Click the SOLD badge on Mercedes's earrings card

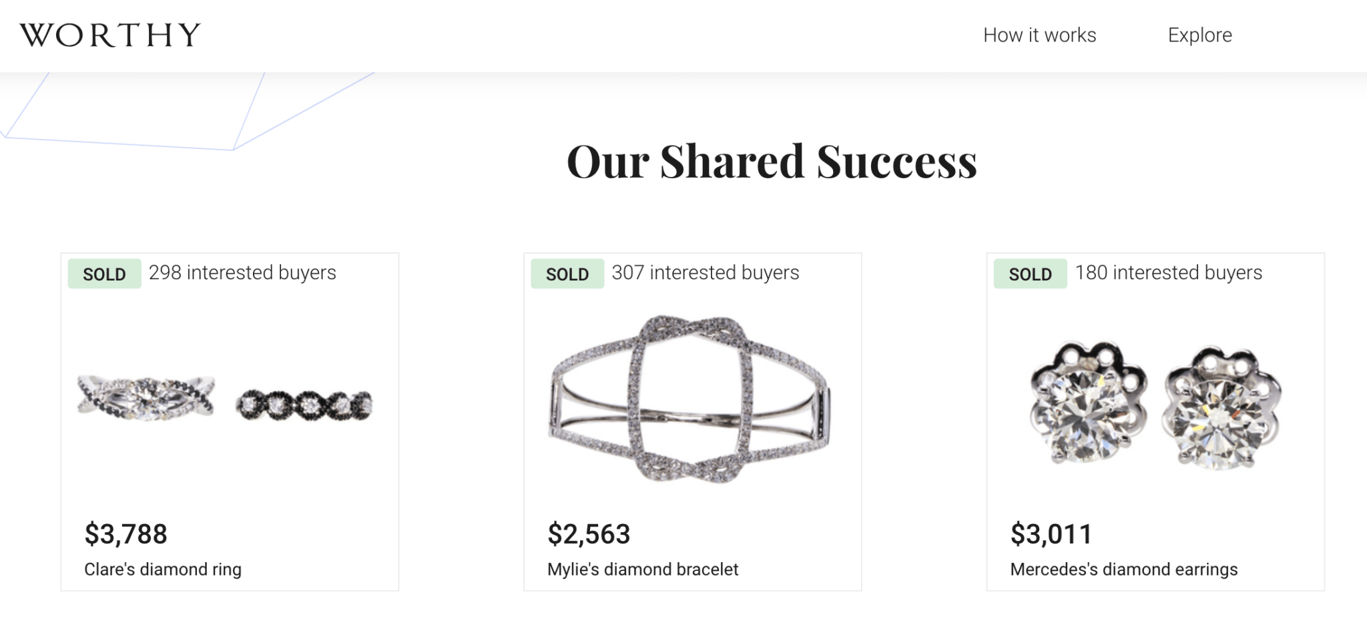(x=1029, y=274)
